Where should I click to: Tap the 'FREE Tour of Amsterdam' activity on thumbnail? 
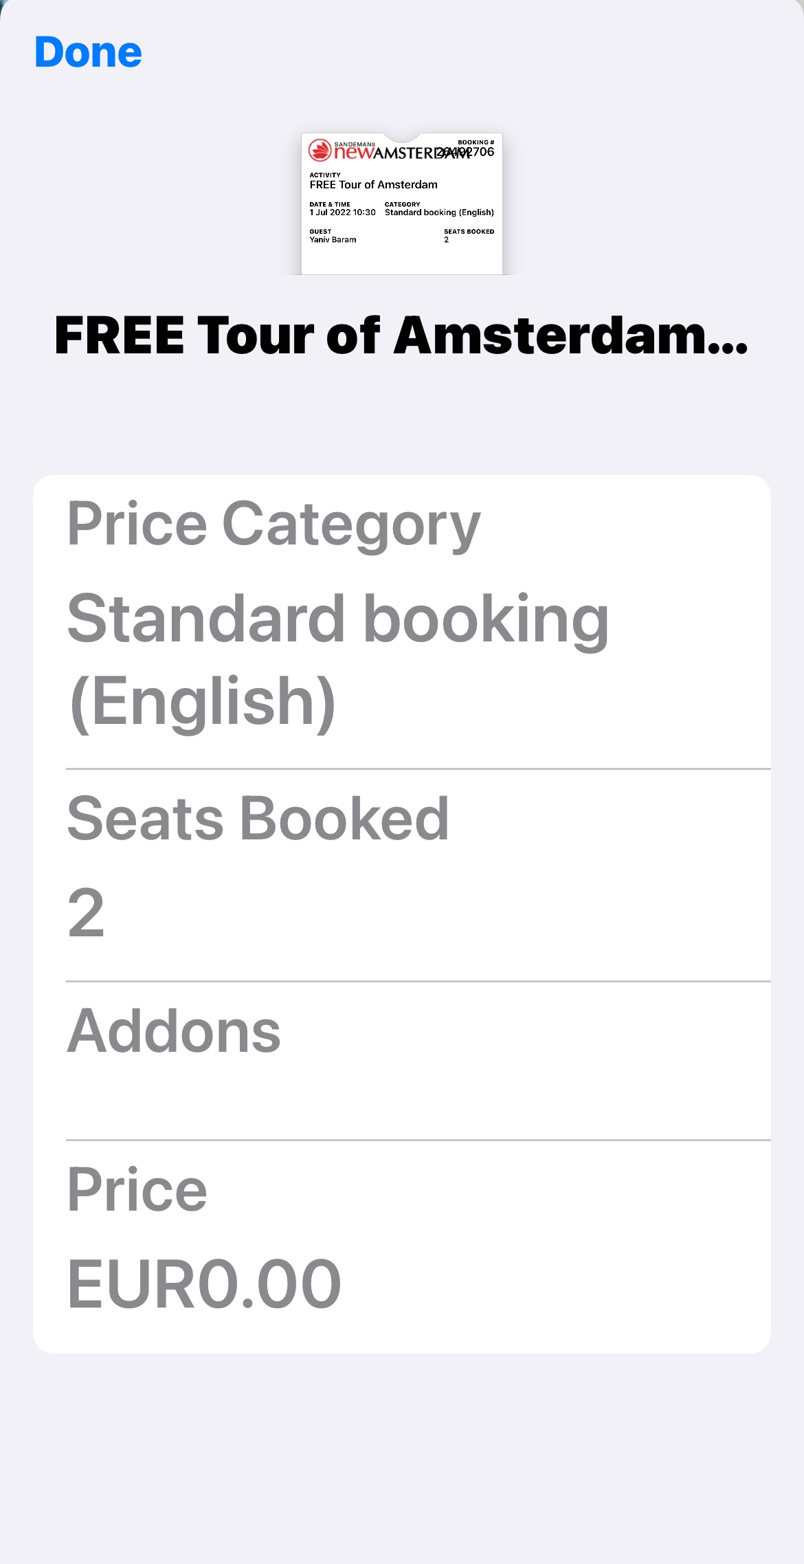pyautogui.click(x=373, y=184)
